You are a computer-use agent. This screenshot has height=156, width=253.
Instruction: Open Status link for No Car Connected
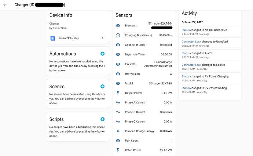(x=186, y=30)
